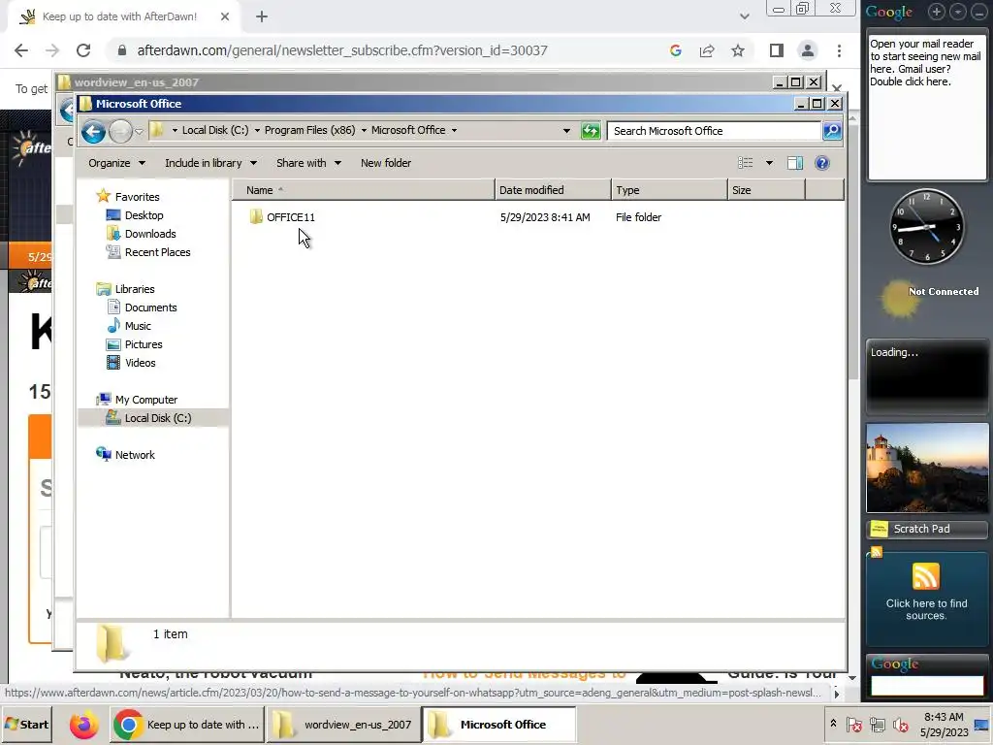This screenshot has width=993, height=745.
Task: Click the Start button
Action: tap(26, 725)
